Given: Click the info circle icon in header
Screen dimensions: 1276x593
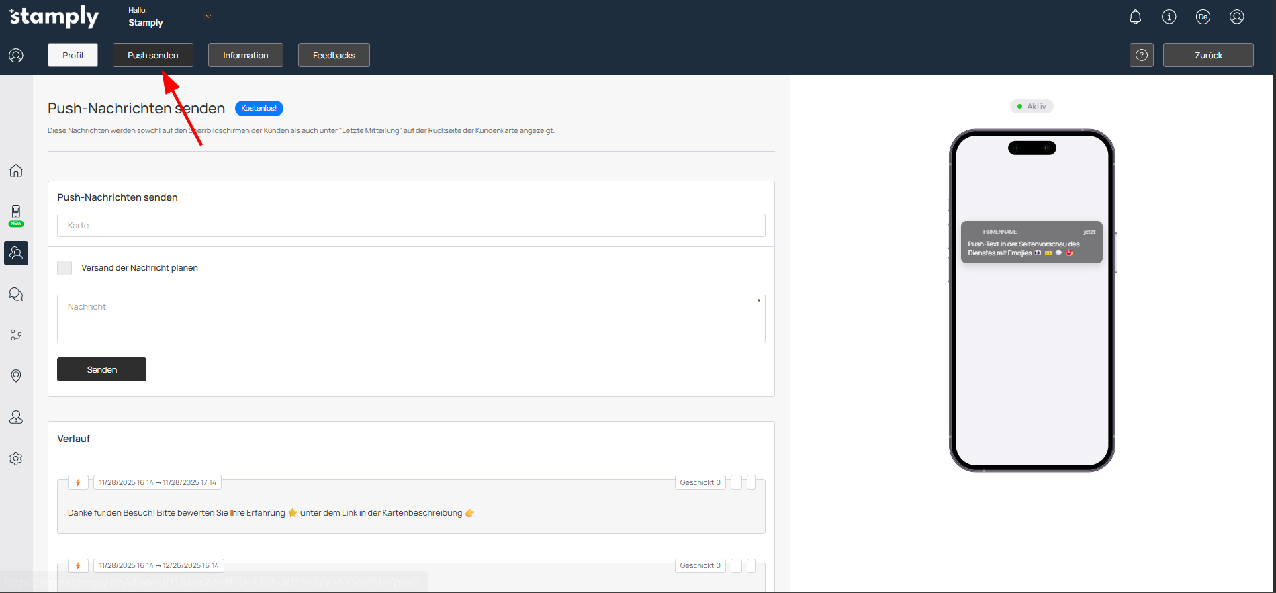Looking at the screenshot, I should (x=1169, y=17).
